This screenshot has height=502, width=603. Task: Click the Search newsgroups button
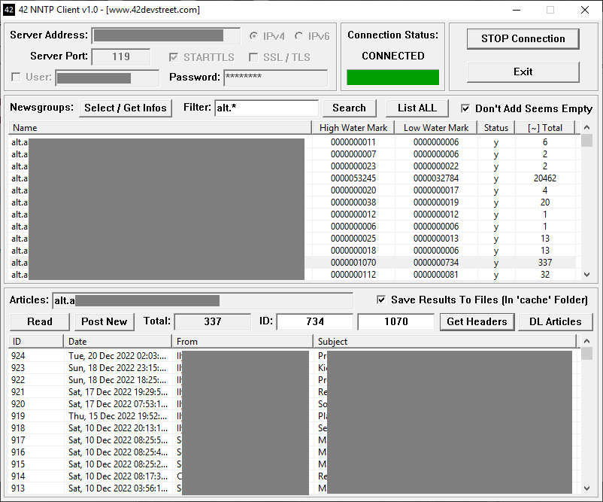pyautogui.click(x=349, y=108)
